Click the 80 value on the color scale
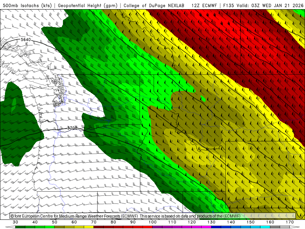This screenshot has width=305, height=229. tap(113, 222)
